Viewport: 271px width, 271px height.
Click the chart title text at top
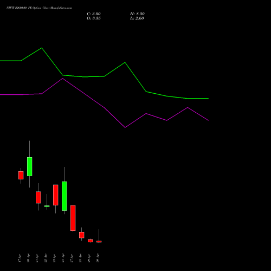(x=40, y=8)
